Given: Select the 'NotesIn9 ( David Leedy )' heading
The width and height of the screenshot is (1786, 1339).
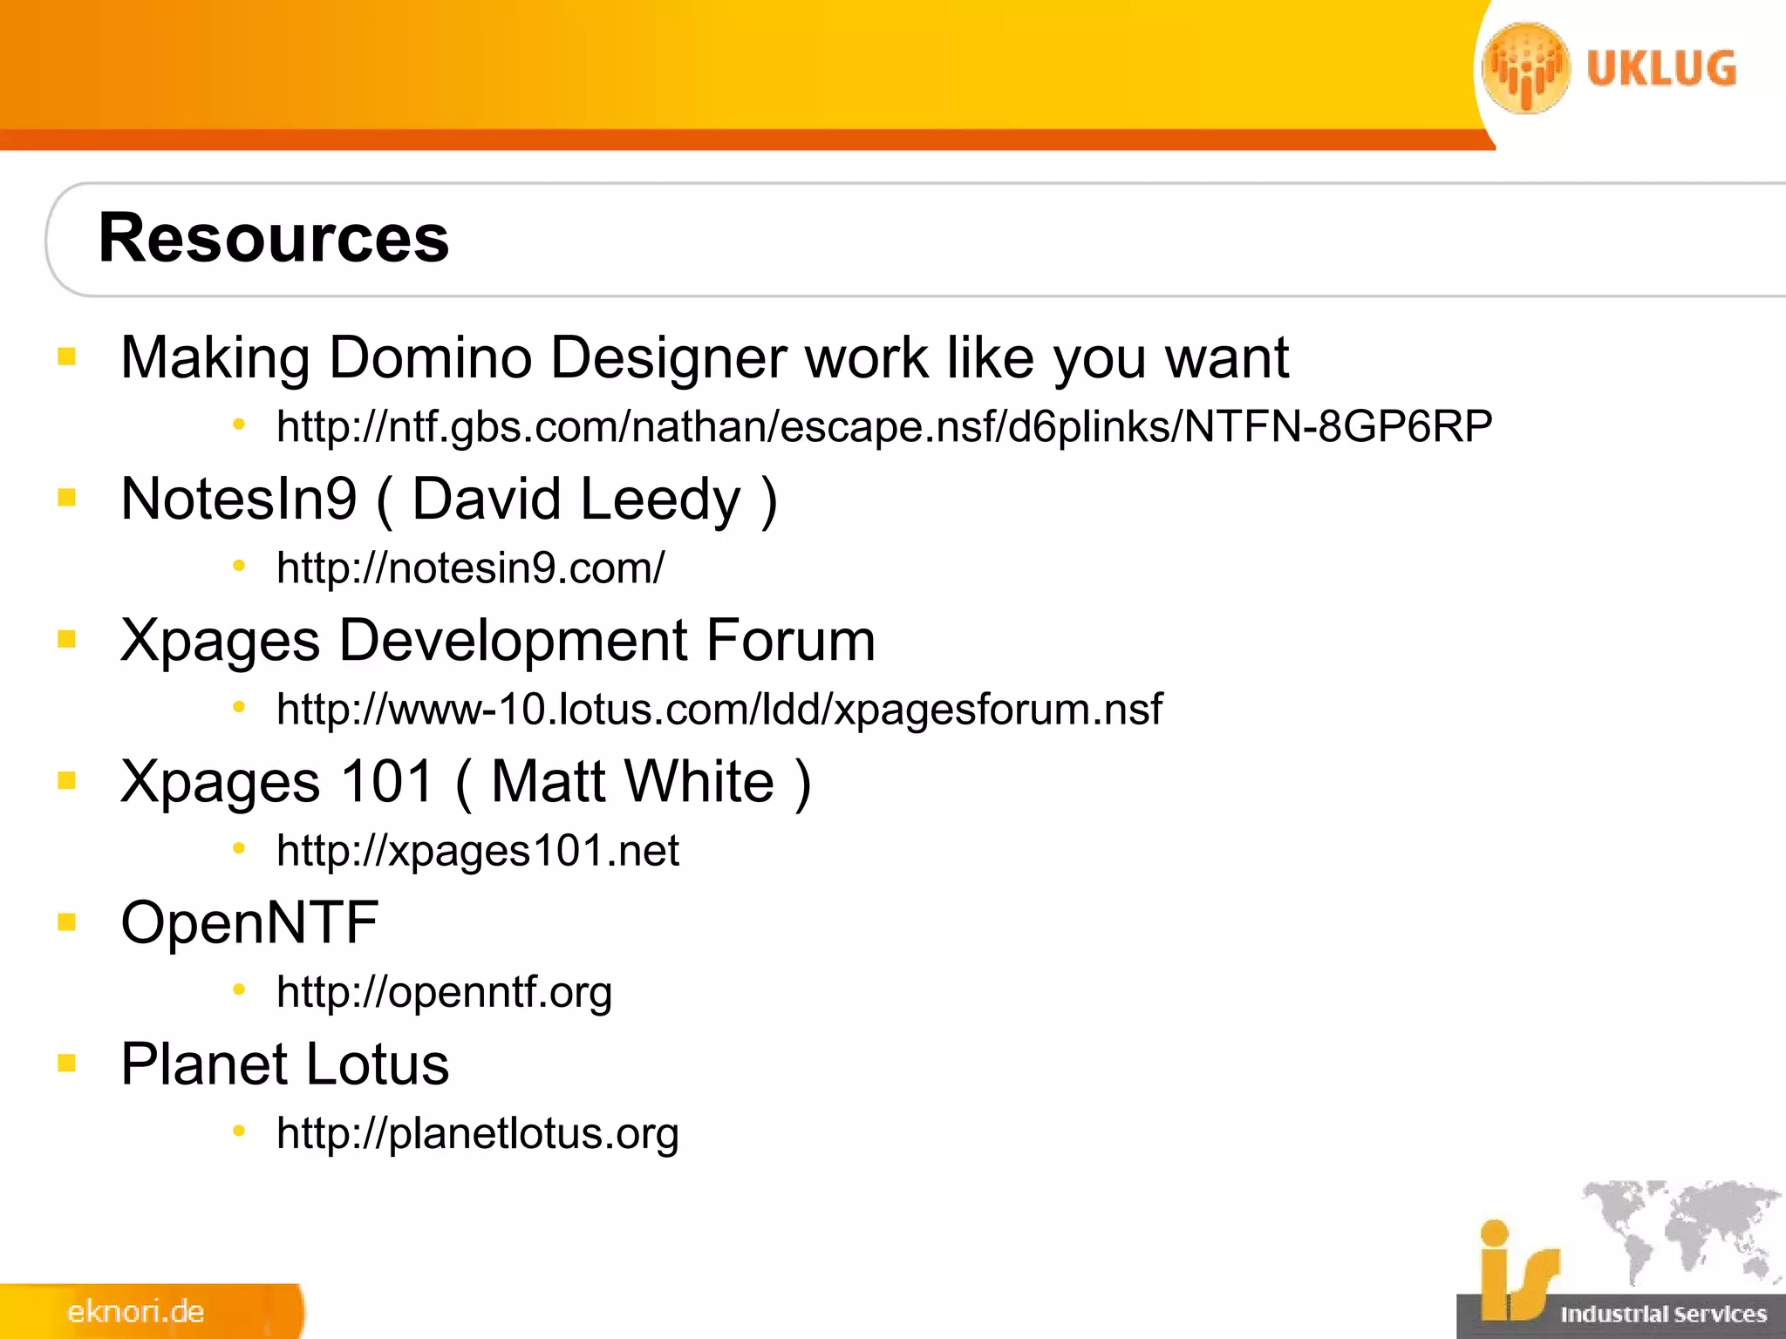Looking at the screenshot, I should (449, 499).
